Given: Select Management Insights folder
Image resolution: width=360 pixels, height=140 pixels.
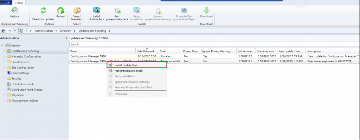Looking at the screenshot, I should pos(25,101).
